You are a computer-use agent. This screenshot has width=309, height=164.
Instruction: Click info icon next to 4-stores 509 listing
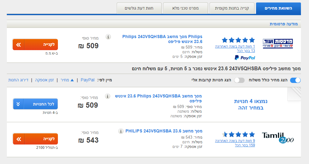[x=107, y=96]
